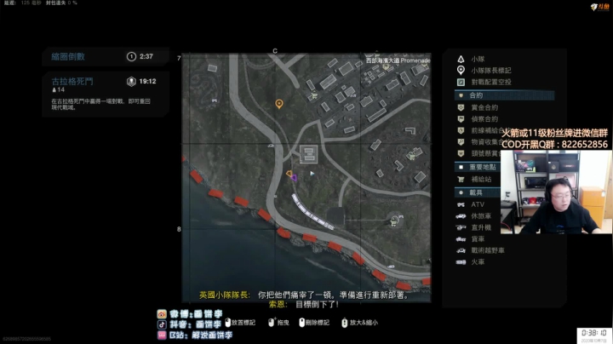Click the ATV vehicle legend icon
Viewport: 613px width, 344px height.
point(461,204)
